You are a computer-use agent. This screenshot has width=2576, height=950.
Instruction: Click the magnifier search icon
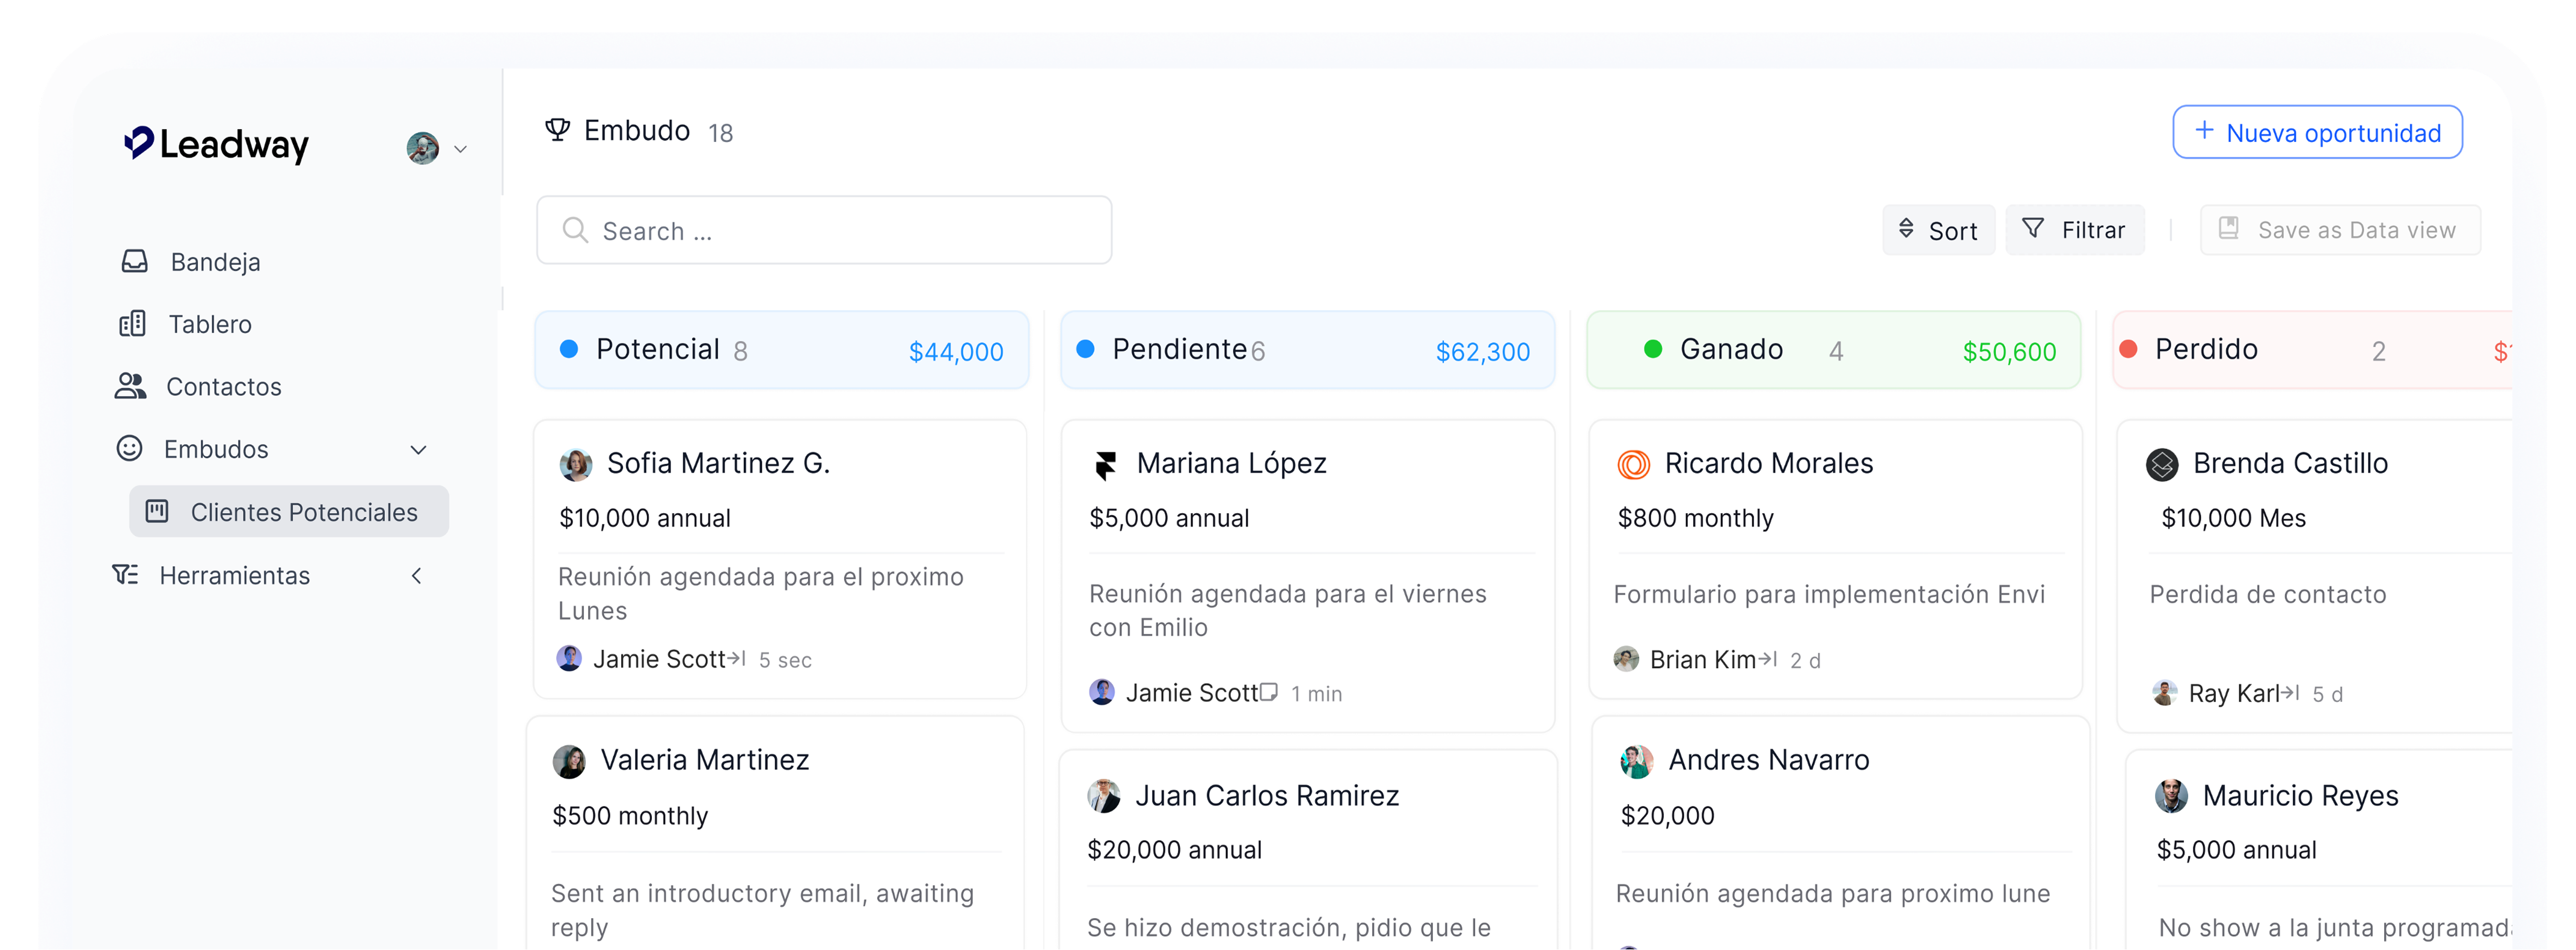(575, 231)
